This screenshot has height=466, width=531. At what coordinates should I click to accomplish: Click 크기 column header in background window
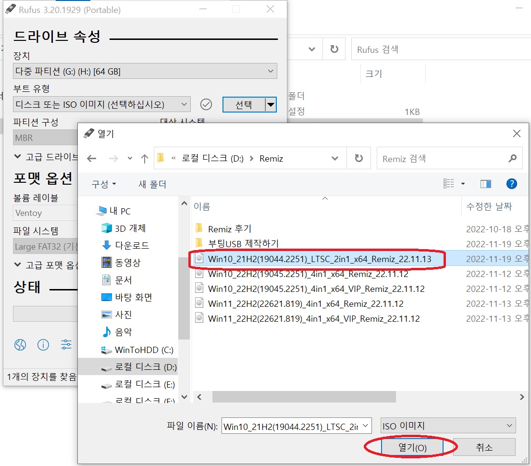(374, 74)
